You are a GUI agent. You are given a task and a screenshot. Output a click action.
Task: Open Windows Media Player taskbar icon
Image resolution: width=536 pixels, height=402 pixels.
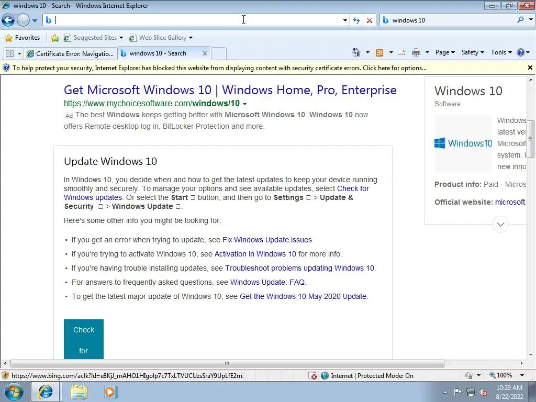click(x=110, y=392)
